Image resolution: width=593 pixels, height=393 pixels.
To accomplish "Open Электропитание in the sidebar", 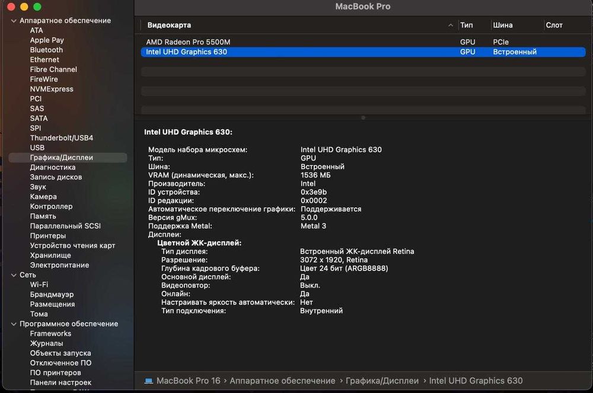I will (x=59, y=266).
